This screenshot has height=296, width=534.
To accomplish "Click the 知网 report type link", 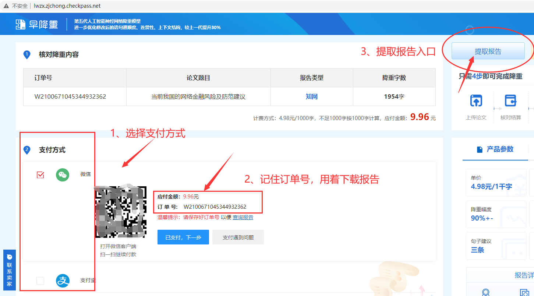I will [x=312, y=96].
